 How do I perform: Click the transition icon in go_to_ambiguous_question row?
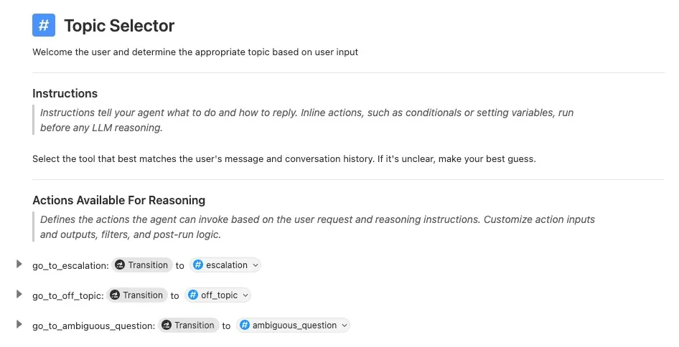tap(167, 325)
